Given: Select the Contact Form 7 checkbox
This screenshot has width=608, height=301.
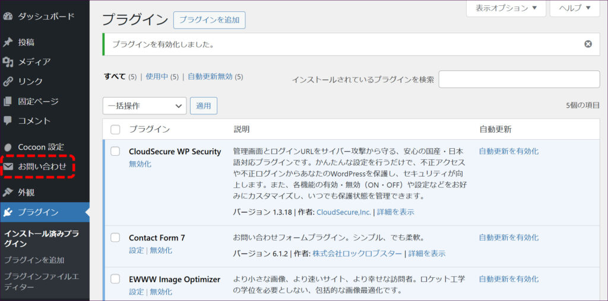Looking at the screenshot, I should point(115,238).
